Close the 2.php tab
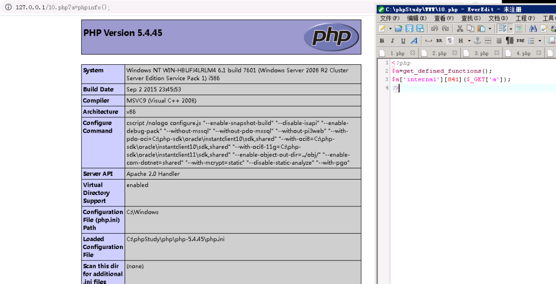Viewport: 556px width, 284px height. coord(455,53)
